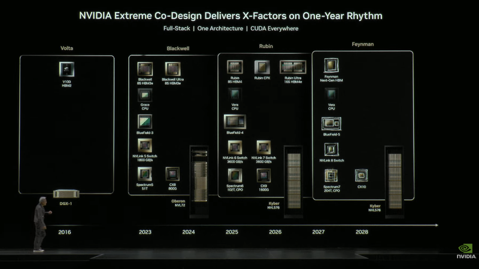This screenshot has height=269, width=479.
Task: Click the V100 HBM2 chip icon
Action: pyautogui.click(x=66, y=69)
